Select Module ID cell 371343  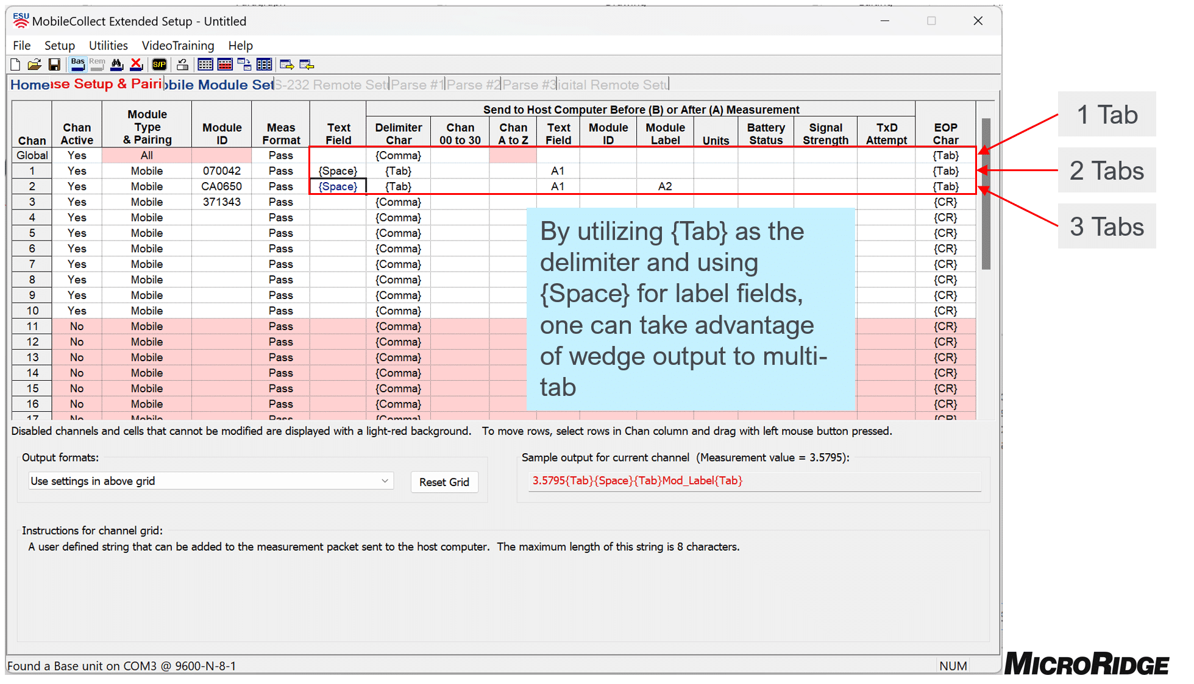222,202
